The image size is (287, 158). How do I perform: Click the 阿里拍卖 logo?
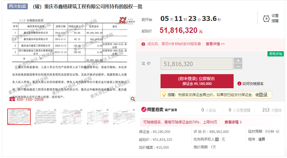click(x=152, y=109)
